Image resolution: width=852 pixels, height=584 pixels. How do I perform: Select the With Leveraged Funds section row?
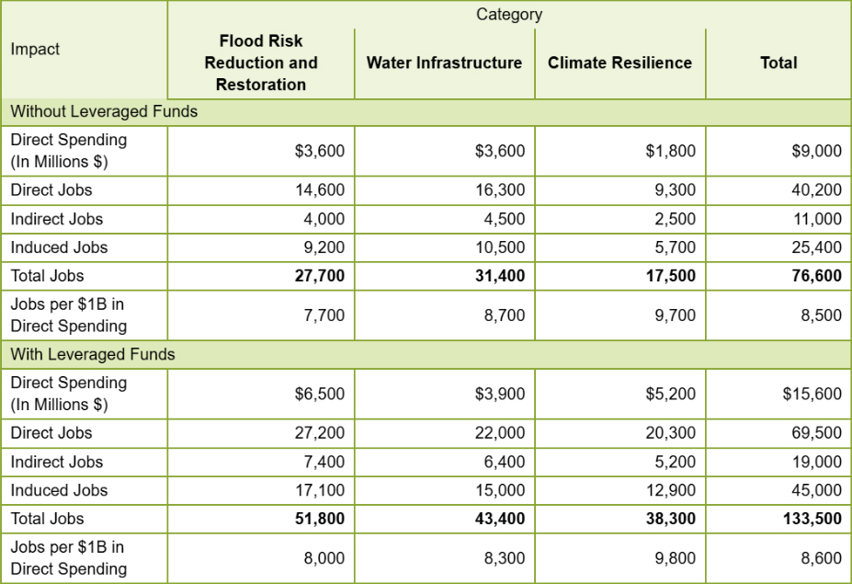click(x=426, y=354)
